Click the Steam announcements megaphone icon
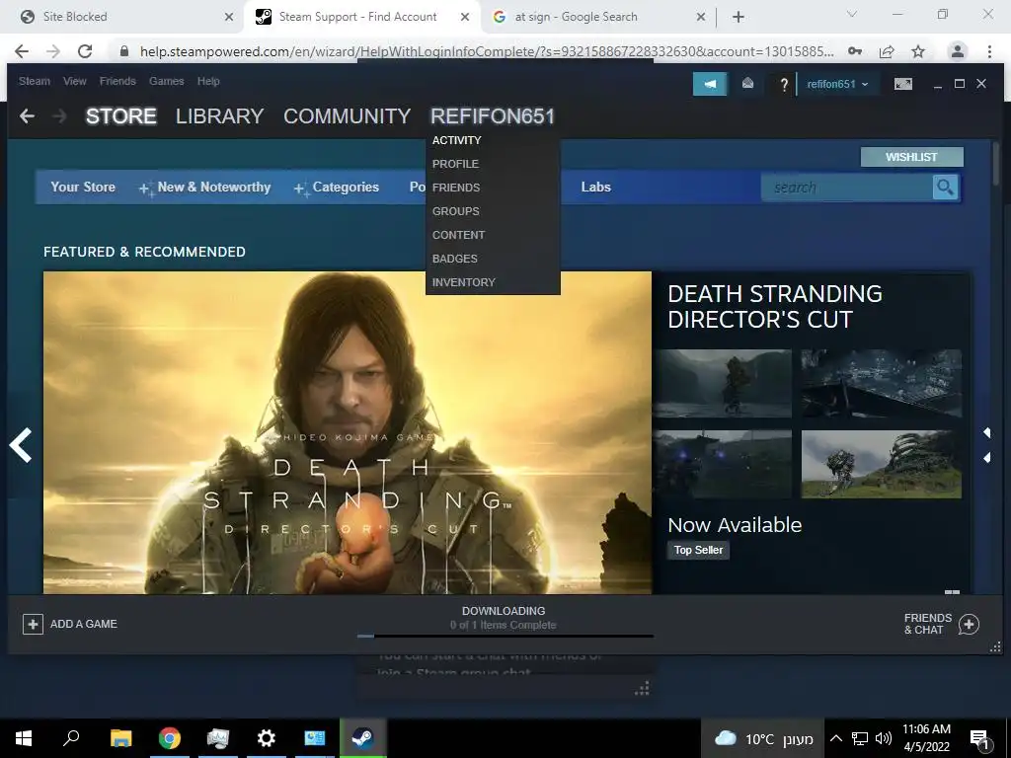 pyautogui.click(x=710, y=84)
